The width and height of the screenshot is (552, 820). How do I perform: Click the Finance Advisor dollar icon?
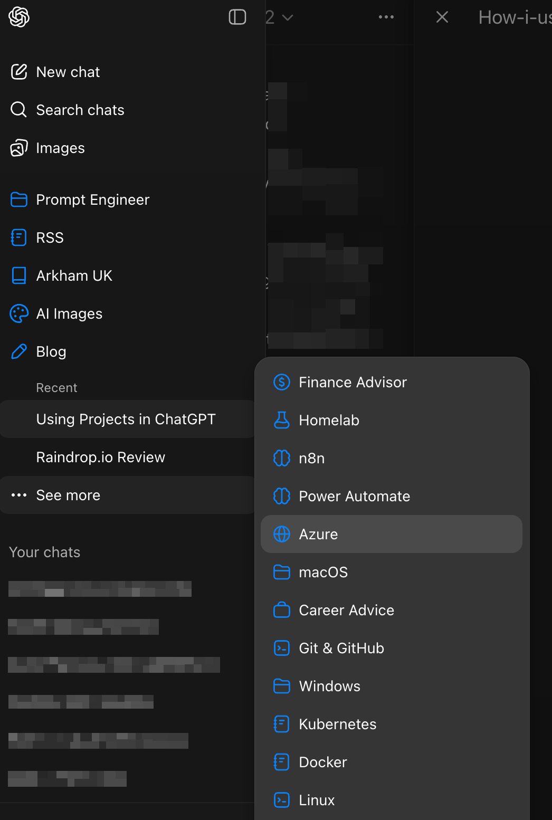282,382
